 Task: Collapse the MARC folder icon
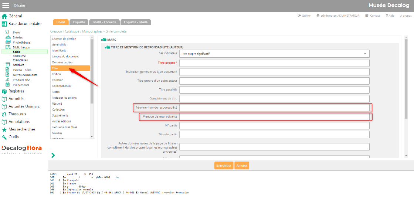(104, 40)
